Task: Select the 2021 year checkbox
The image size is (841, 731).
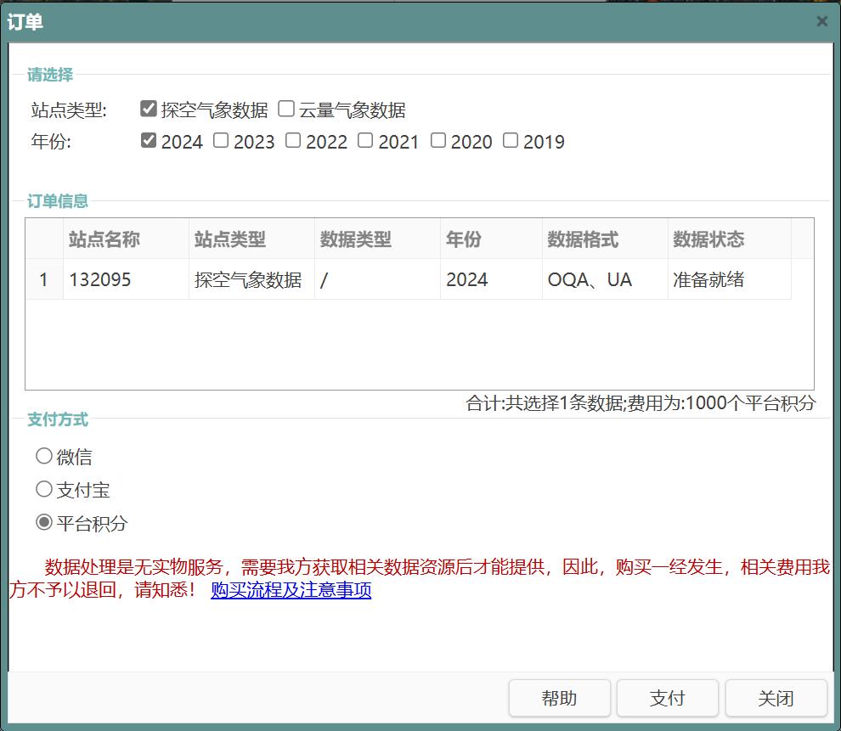Action: 365,141
